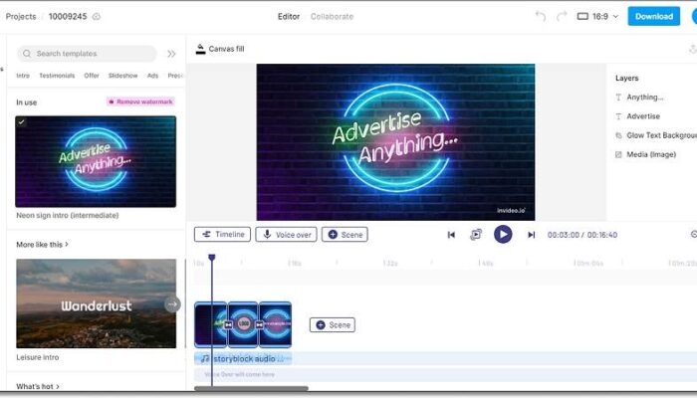Redo the edit with the redo arrow
697x398 pixels.
tap(562, 17)
